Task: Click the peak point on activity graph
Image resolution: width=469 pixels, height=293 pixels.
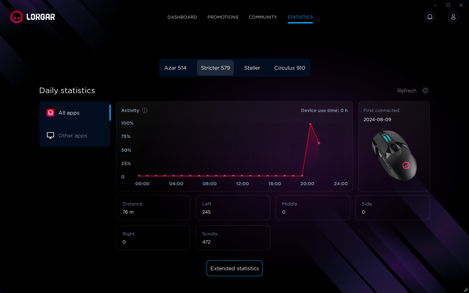Action: coord(310,124)
